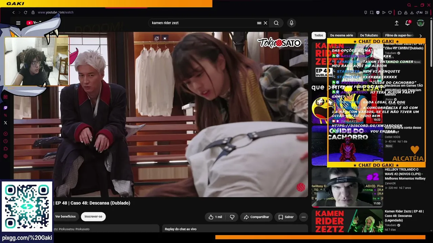Image resolution: width=433 pixels, height=243 pixels.
Task: Open browser extensions cube icon
Action: click(x=400, y=12)
